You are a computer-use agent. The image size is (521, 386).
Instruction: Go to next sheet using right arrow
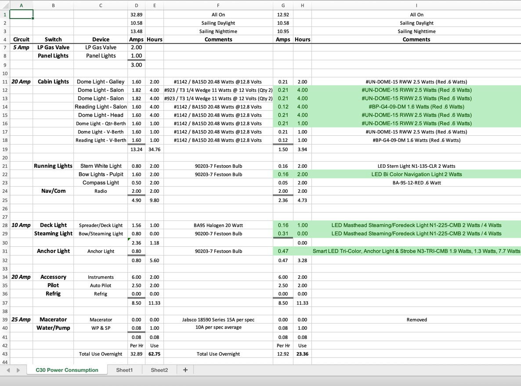(x=18, y=370)
